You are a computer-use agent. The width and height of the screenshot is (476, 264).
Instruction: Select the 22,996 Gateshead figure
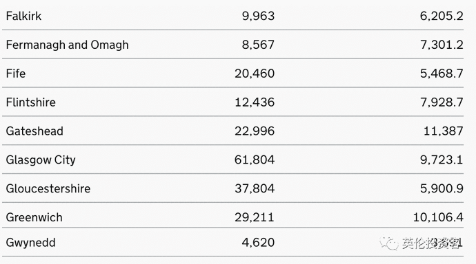tap(255, 131)
